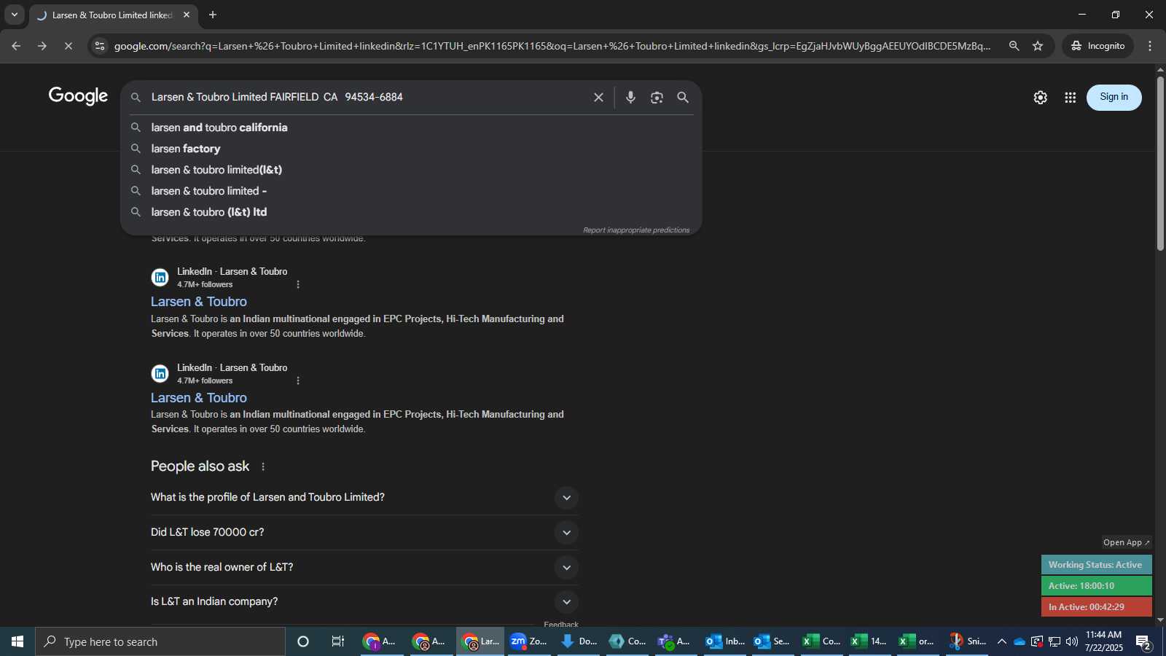This screenshot has height=656, width=1166.
Task: Submit search with magnifier button
Action: pos(683,97)
